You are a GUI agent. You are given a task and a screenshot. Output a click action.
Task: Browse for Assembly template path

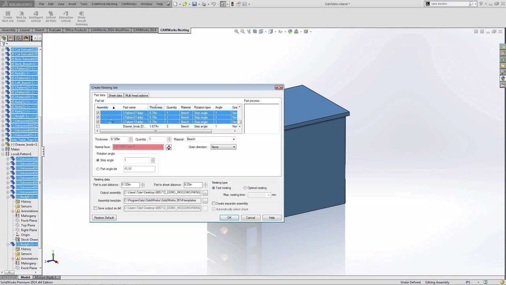click(205, 201)
